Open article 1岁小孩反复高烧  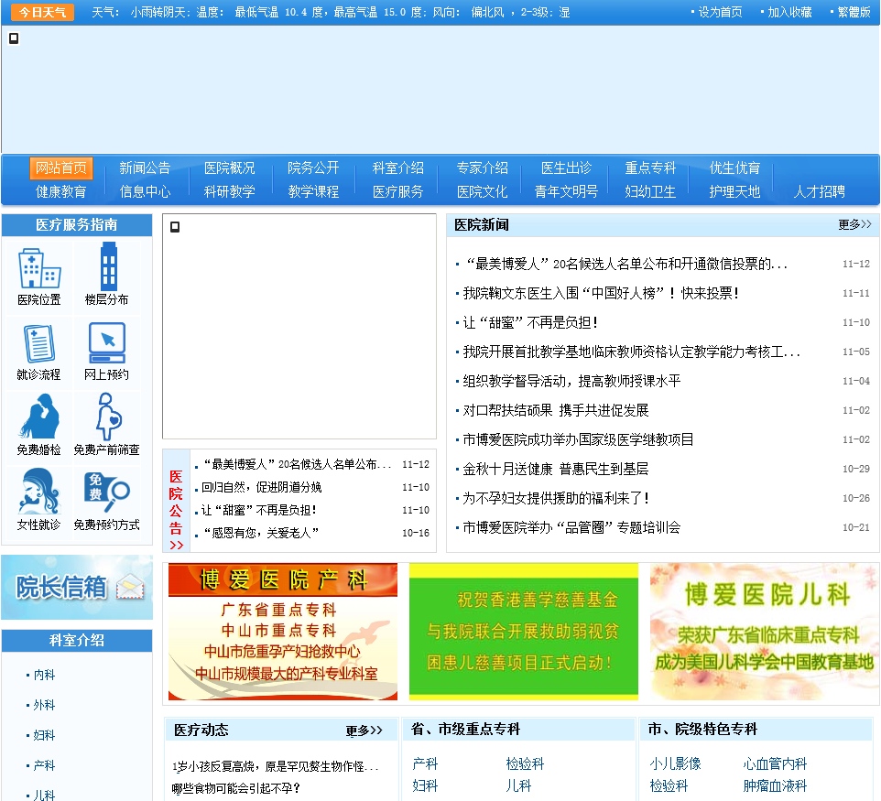pyautogui.click(x=276, y=766)
